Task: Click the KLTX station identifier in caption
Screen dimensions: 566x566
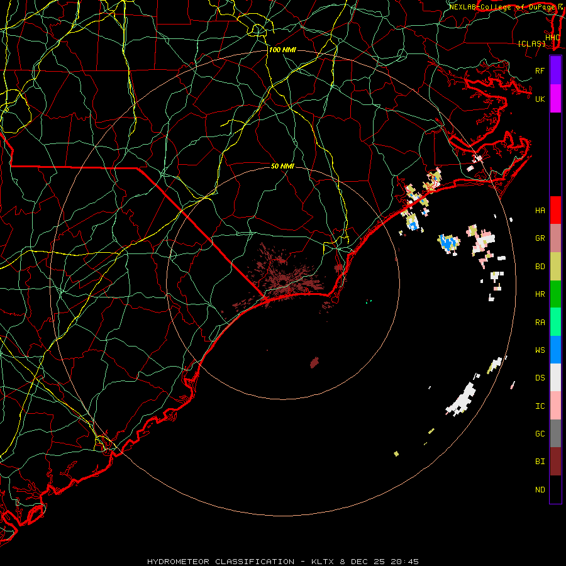Action: coord(323,562)
